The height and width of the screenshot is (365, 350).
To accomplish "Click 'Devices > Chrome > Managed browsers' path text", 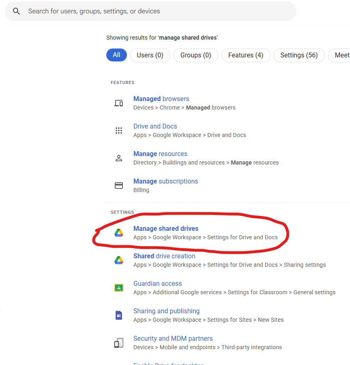I will 184,108.
